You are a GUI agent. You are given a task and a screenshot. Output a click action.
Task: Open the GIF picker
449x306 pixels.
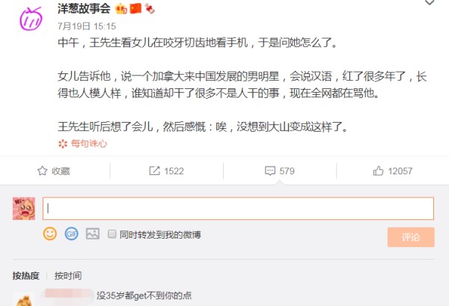pyautogui.click(x=71, y=234)
